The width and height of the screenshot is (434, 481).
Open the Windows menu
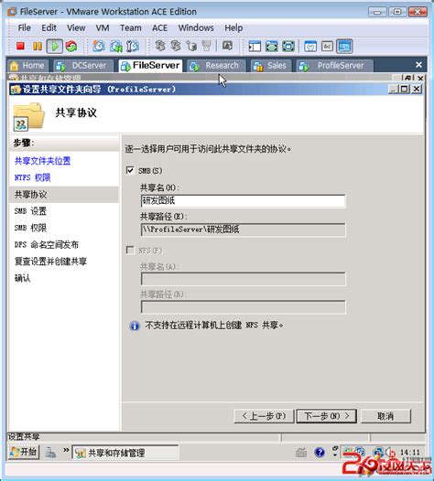coord(196,28)
